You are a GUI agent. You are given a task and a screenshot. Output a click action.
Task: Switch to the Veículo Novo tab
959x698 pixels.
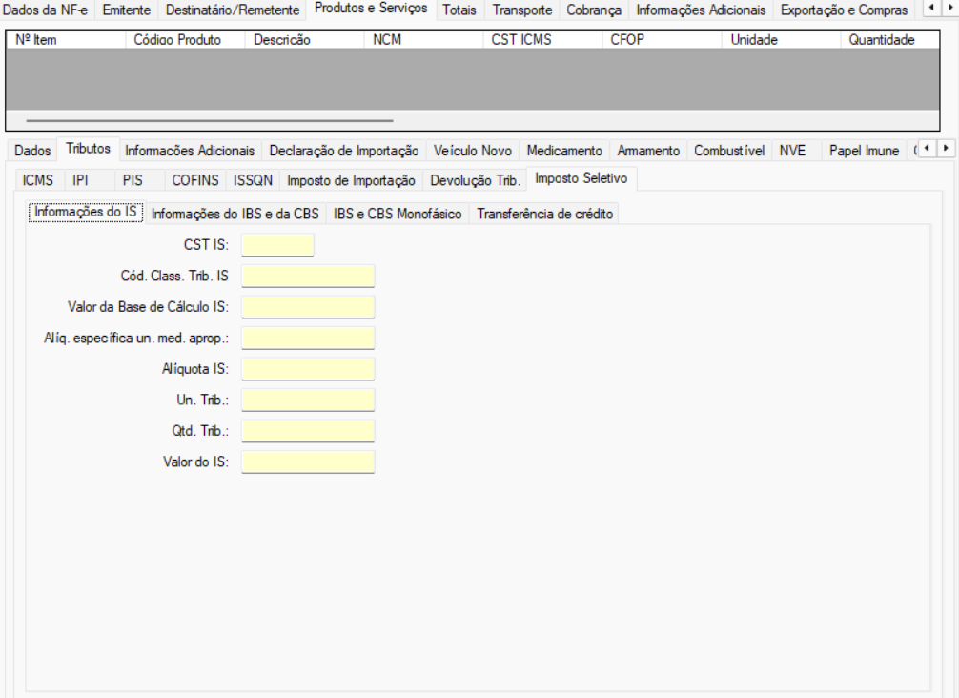tap(472, 151)
